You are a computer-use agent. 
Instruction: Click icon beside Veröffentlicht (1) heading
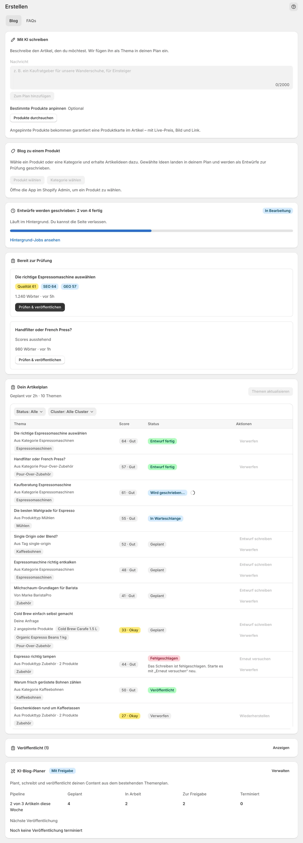tap(13, 748)
